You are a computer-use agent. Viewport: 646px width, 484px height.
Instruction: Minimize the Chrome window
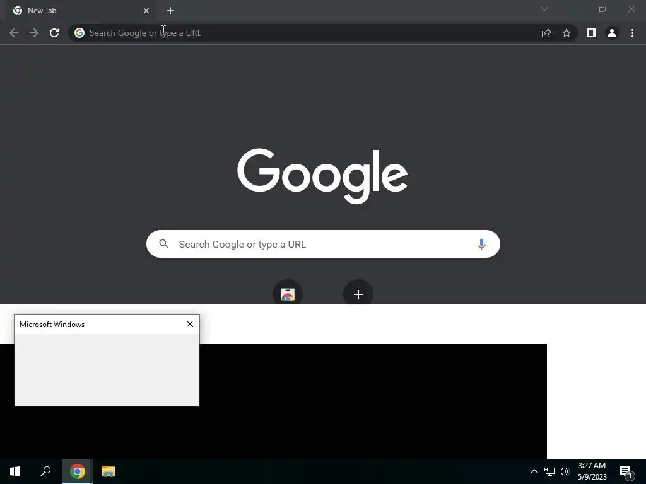click(x=573, y=9)
